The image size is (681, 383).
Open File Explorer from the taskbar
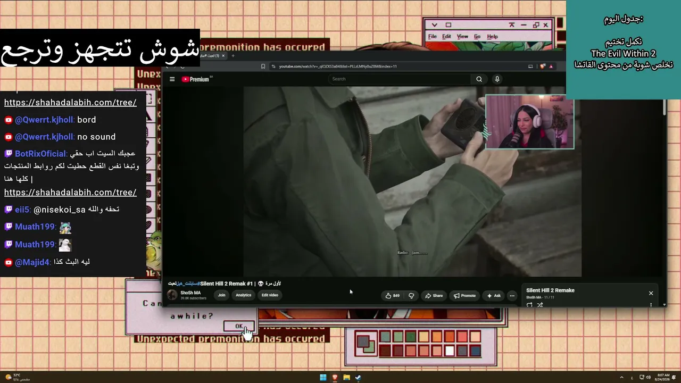(346, 378)
